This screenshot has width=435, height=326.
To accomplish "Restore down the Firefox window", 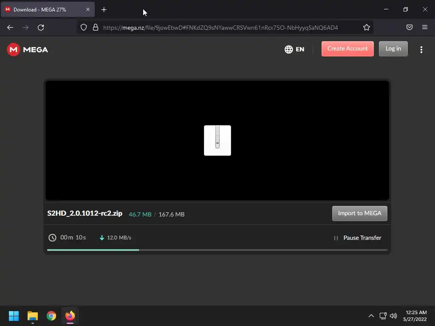I will pos(406,9).
